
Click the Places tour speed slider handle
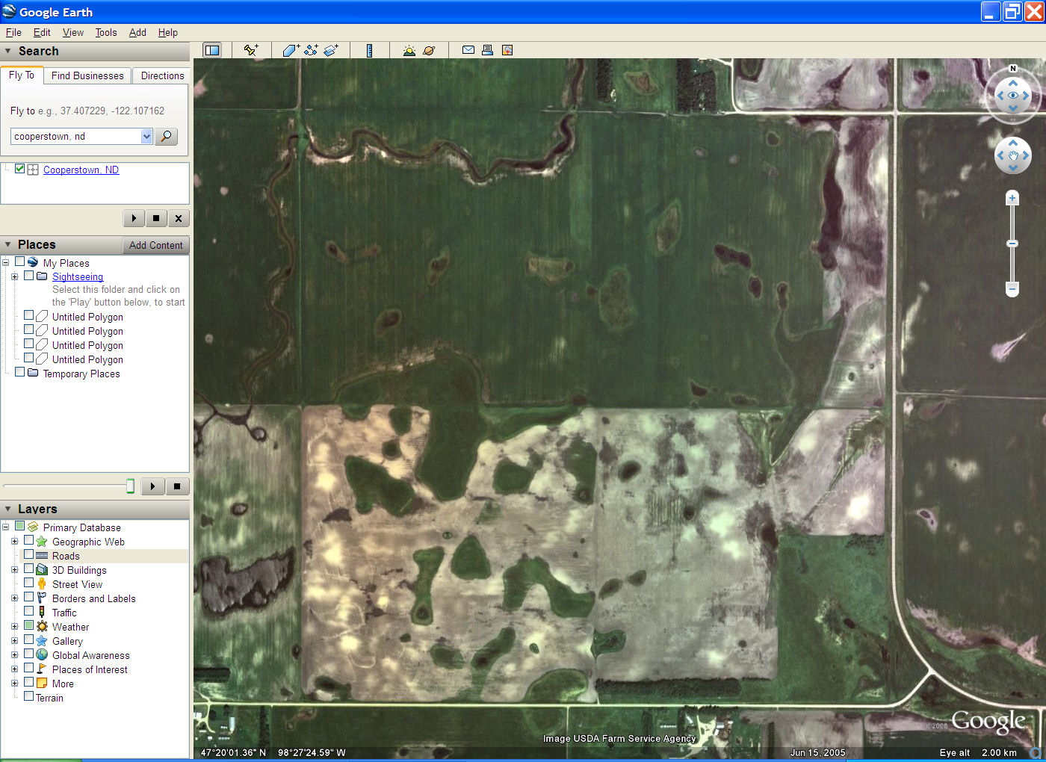point(130,486)
